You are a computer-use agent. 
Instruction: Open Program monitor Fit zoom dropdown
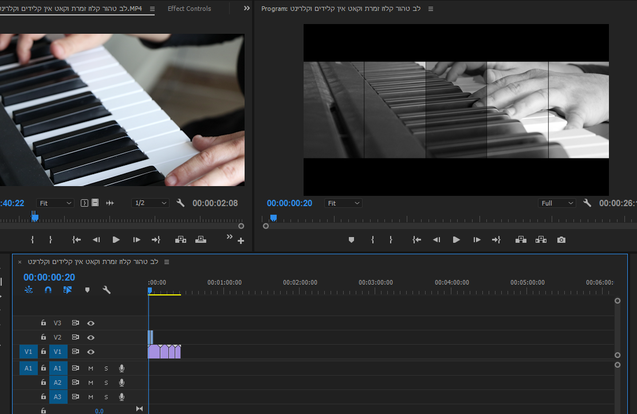(343, 203)
